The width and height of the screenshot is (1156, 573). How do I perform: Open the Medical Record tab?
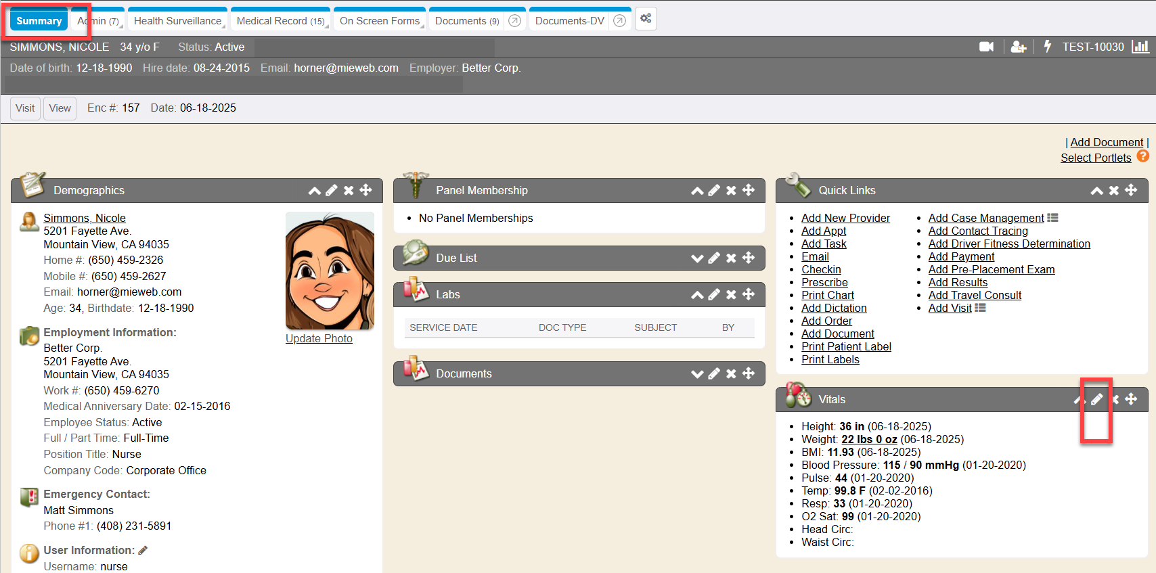coord(280,21)
